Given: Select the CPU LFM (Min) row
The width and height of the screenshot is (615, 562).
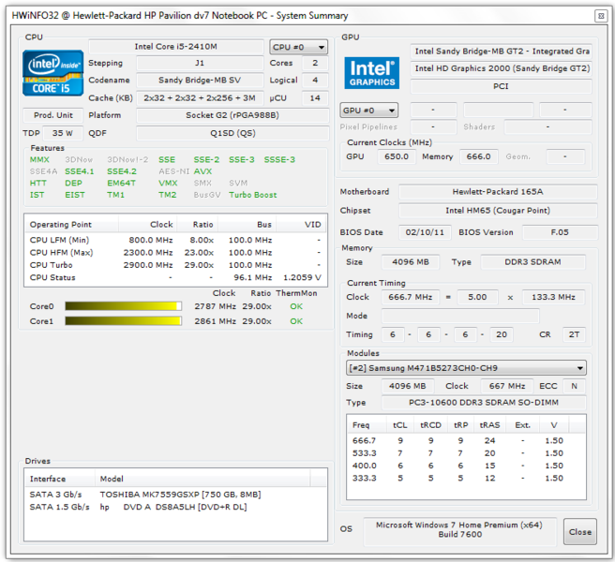Looking at the screenshot, I should pos(175,240).
